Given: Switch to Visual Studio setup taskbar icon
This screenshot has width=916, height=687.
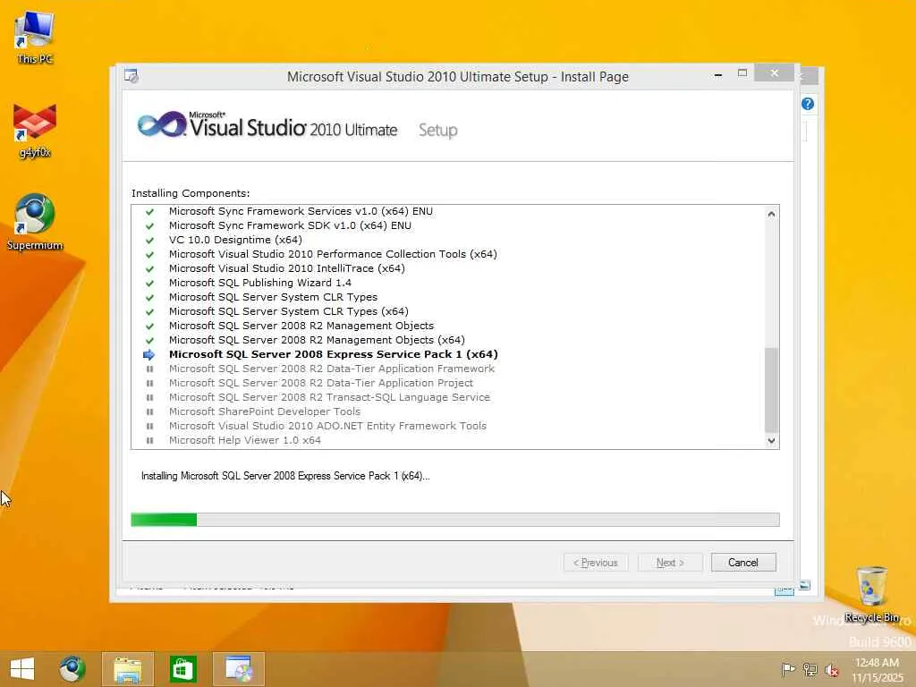Looking at the screenshot, I should (x=238, y=669).
